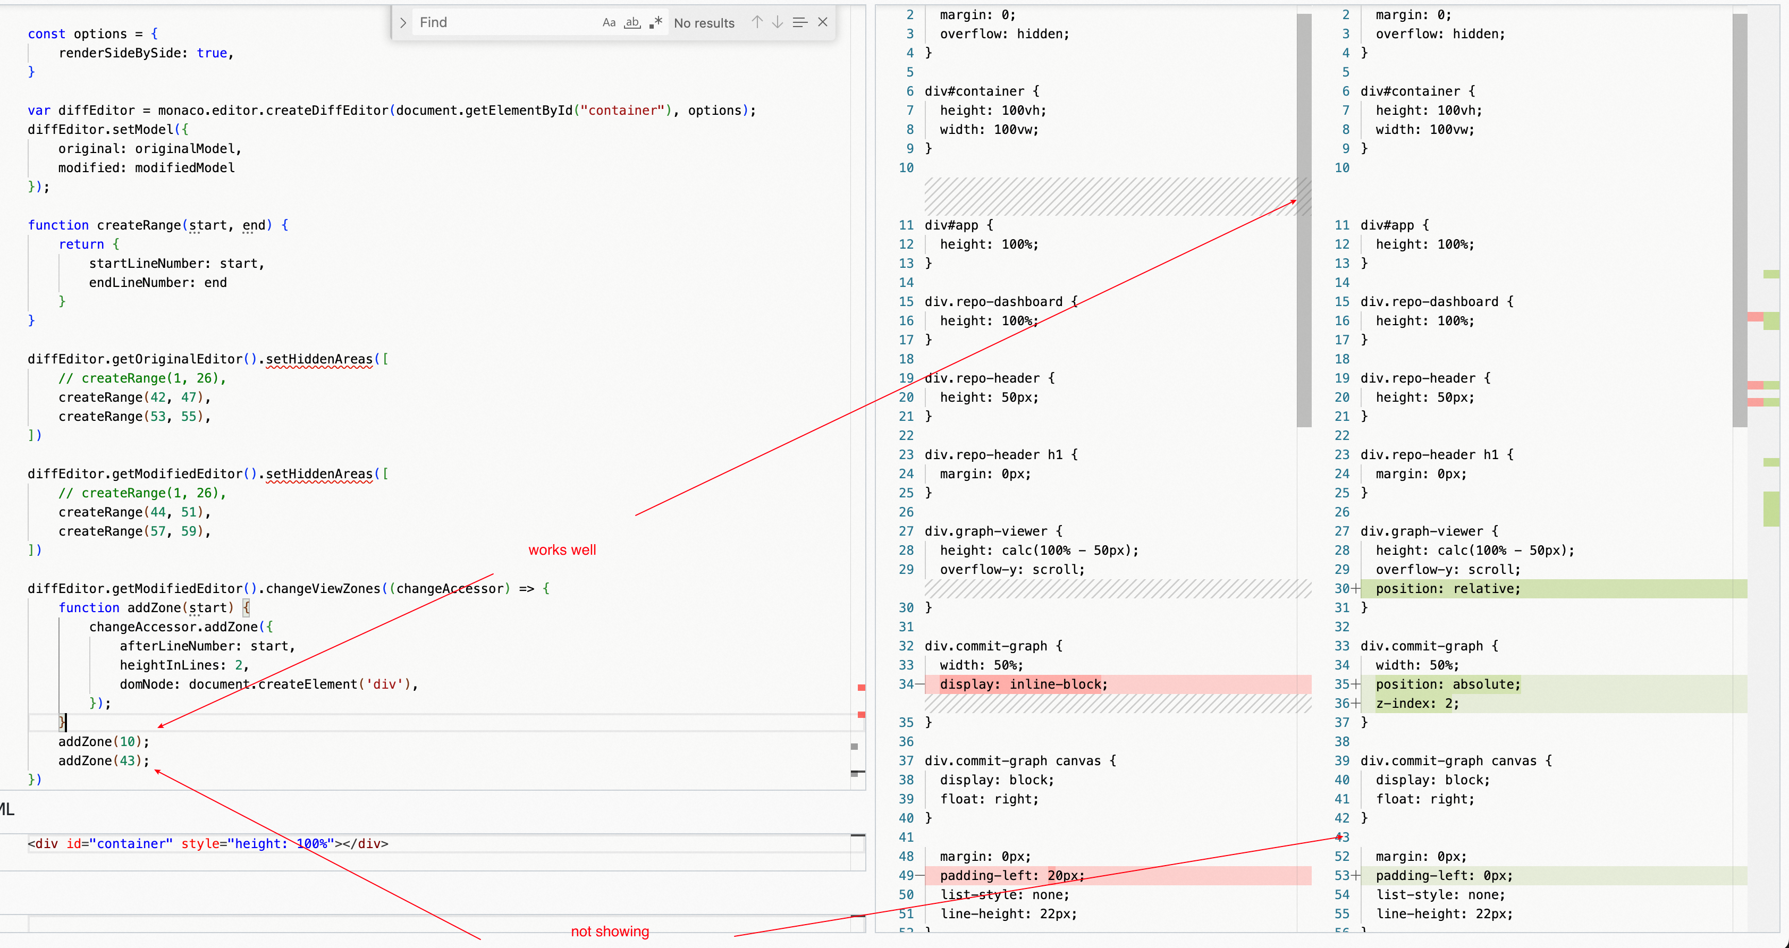Go to previous search match
Image resolution: width=1789 pixels, height=948 pixels.
tap(758, 22)
